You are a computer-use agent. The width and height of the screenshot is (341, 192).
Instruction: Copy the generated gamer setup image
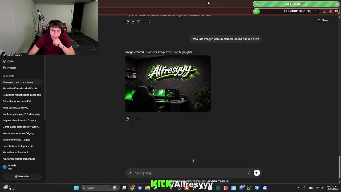click(127, 119)
